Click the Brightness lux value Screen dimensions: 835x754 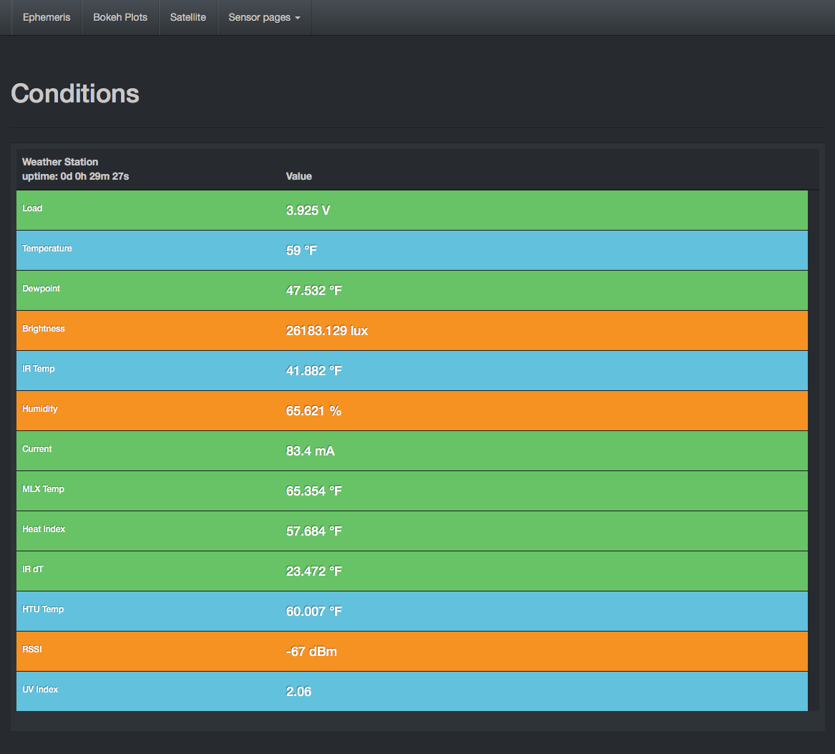coord(326,331)
